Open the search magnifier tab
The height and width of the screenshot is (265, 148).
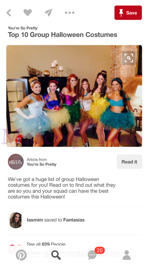click(56, 255)
